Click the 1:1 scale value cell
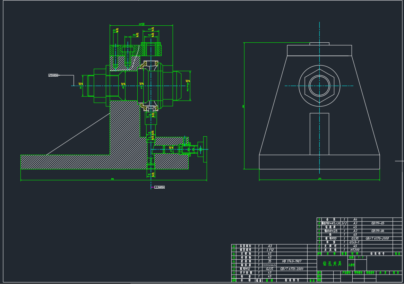The height and width of the screenshot is (284, 404). [x=361, y=258]
